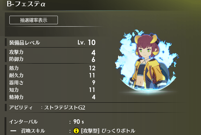Click the B-フェスティα title header
201x135 pixels.
(26, 4)
